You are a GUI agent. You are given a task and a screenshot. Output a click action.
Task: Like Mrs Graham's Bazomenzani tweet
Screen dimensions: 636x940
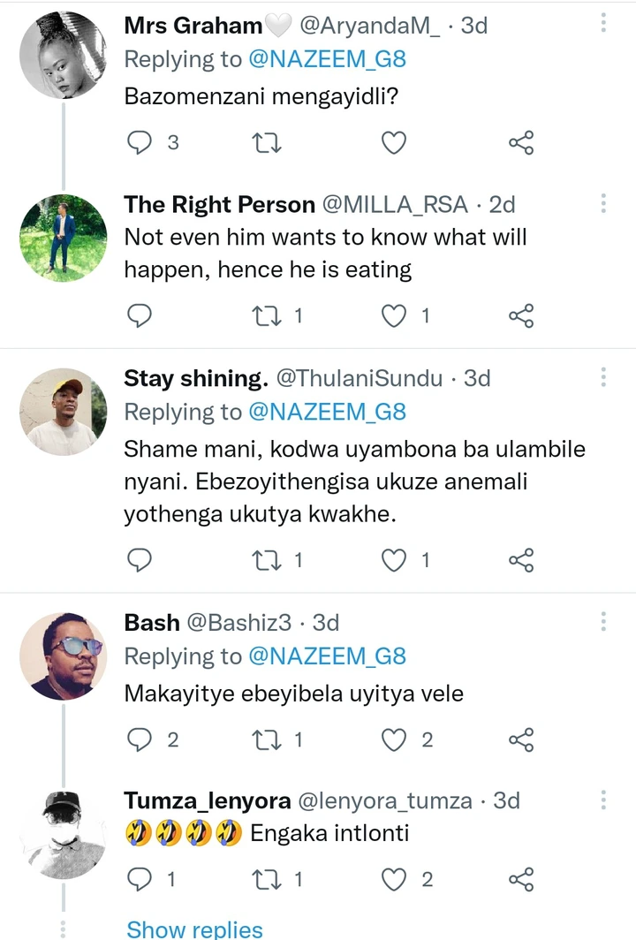click(x=393, y=142)
